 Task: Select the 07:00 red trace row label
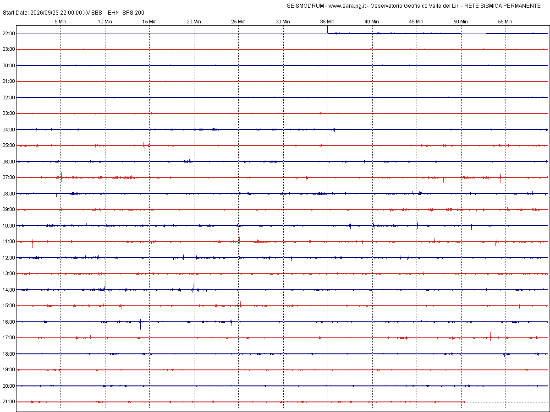(9, 178)
